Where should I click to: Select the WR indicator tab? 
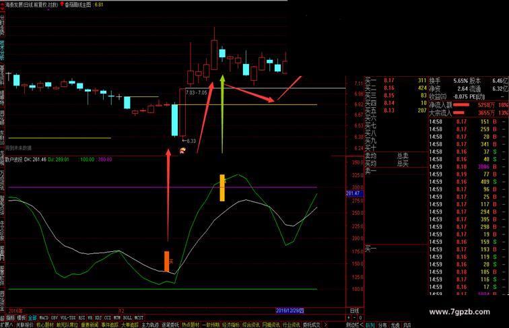click(x=90, y=318)
